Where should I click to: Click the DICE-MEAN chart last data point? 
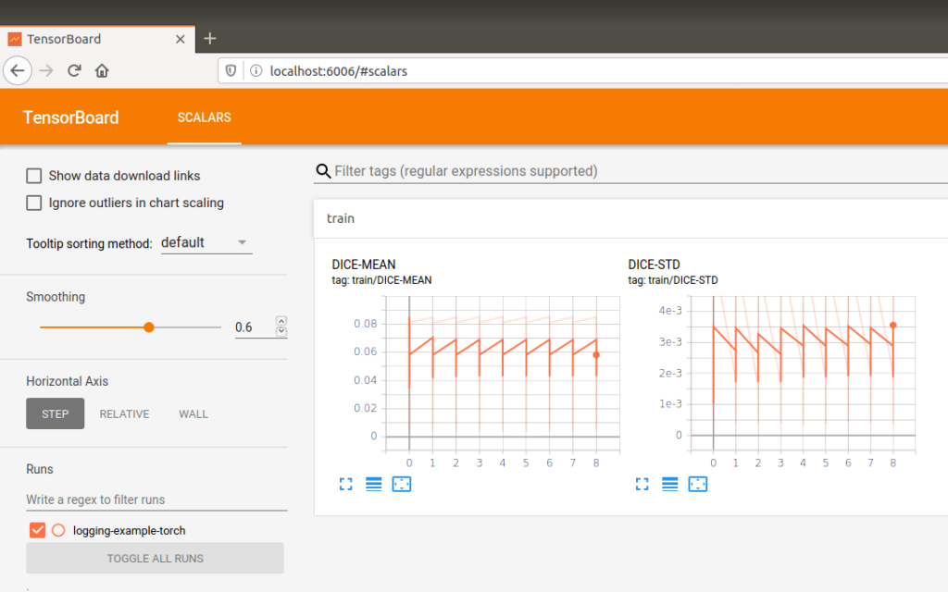[596, 355]
